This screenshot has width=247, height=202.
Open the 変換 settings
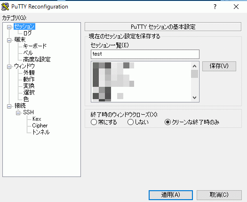29,86
